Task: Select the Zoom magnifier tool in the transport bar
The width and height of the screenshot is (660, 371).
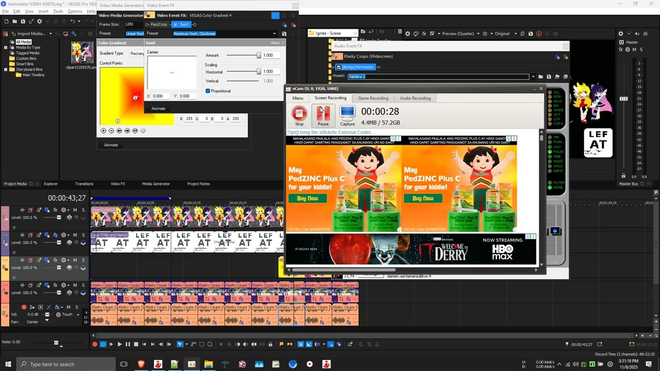Action: click(x=210, y=344)
